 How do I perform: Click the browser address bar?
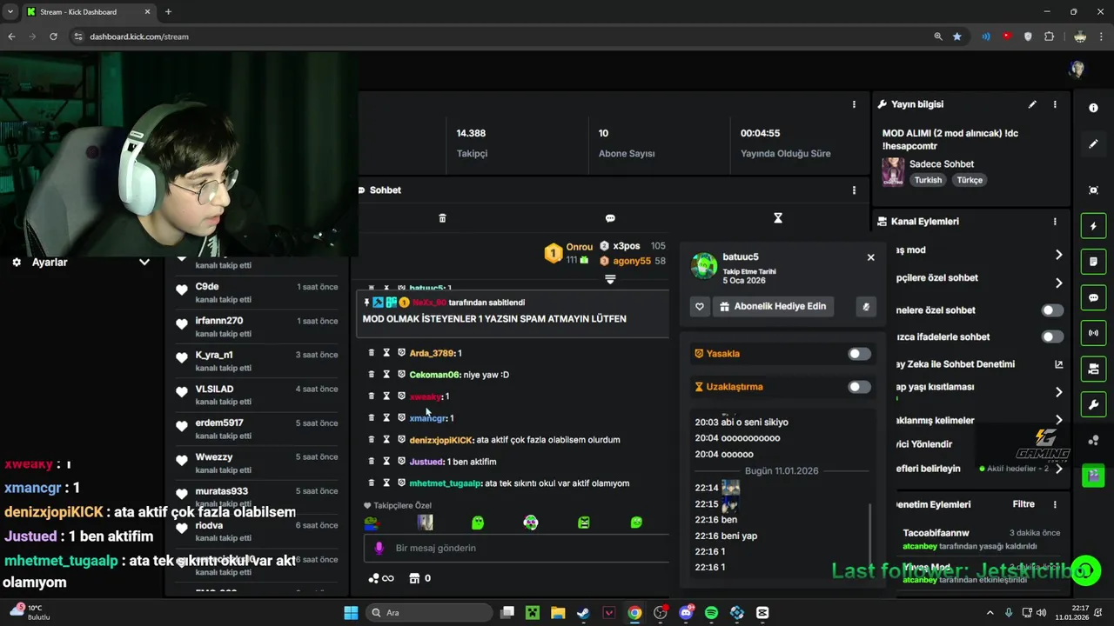pyautogui.click(x=500, y=37)
